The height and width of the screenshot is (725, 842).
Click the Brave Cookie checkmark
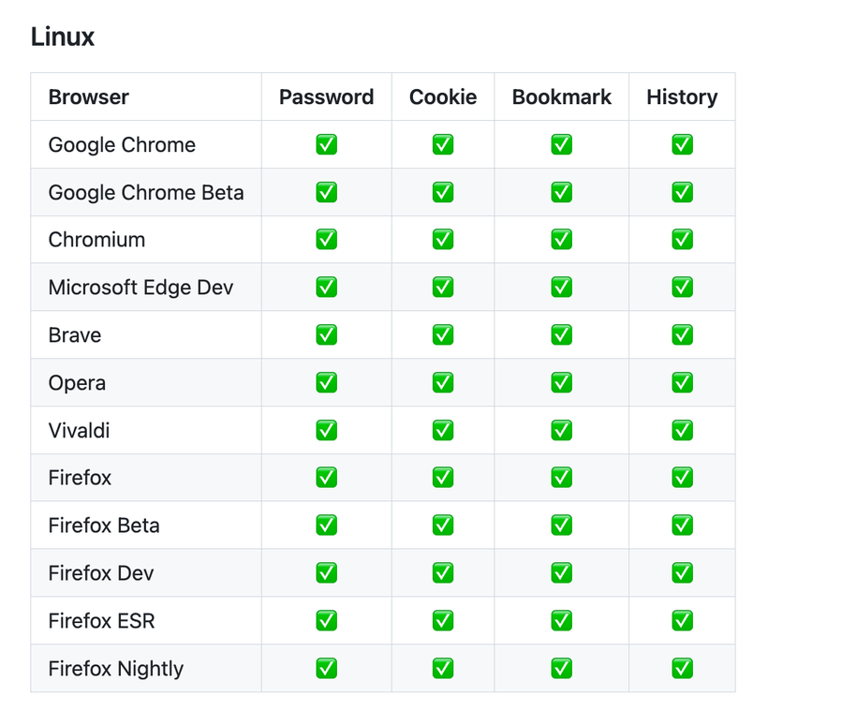point(443,335)
